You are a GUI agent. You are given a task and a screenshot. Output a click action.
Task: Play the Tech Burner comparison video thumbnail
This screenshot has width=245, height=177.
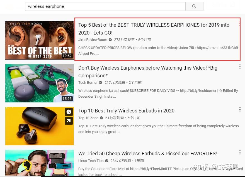(x=39, y=83)
